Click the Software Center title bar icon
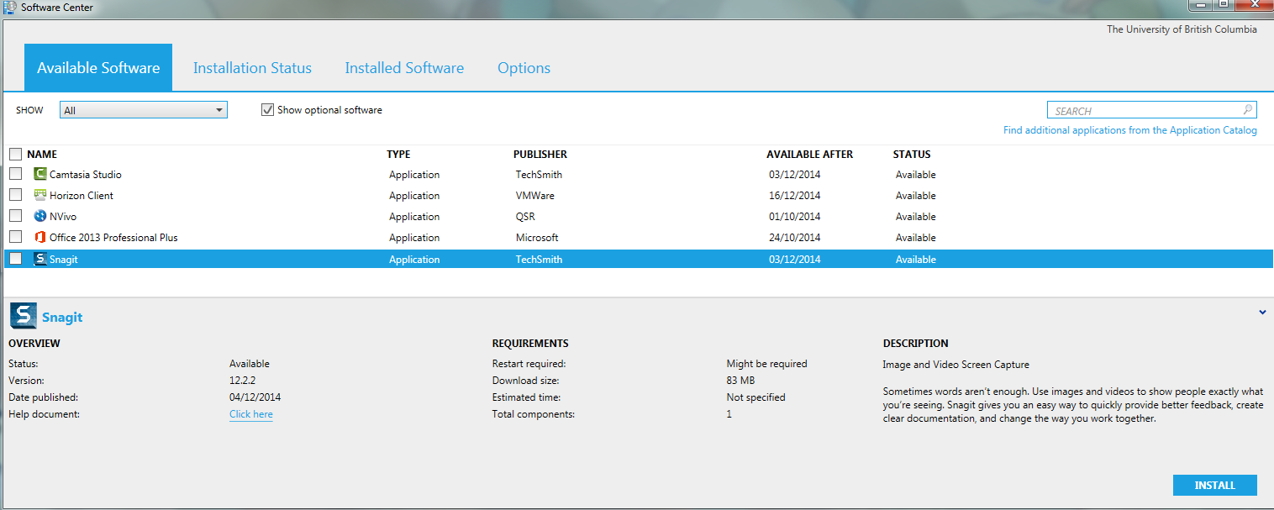The height and width of the screenshot is (510, 1274). click(x=8, y=7)
